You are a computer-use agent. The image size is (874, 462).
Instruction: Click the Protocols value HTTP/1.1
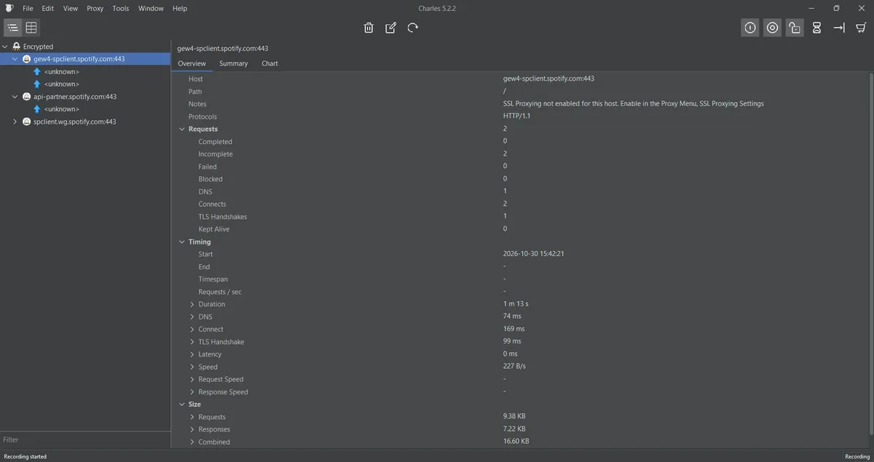click(516, 116)
